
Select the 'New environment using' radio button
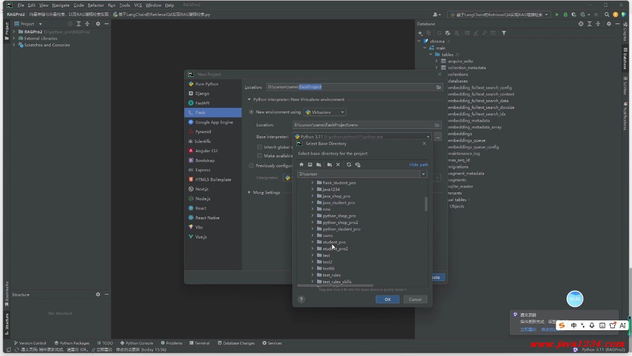click(252, 112)
